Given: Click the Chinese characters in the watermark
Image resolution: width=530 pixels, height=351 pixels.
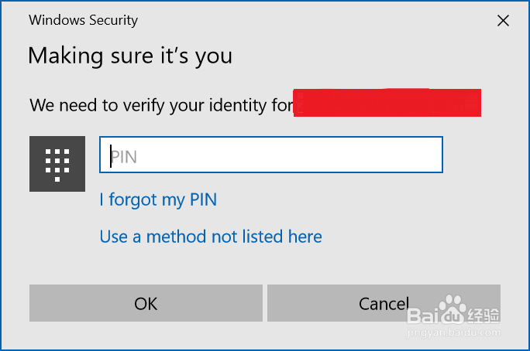Looking at the screenshot, I should pyautogui.click(x=484, y=316).
